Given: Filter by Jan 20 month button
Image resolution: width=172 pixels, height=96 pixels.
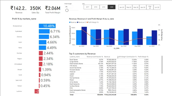Looking at the screenshot, I should click(x=122, y=7).
